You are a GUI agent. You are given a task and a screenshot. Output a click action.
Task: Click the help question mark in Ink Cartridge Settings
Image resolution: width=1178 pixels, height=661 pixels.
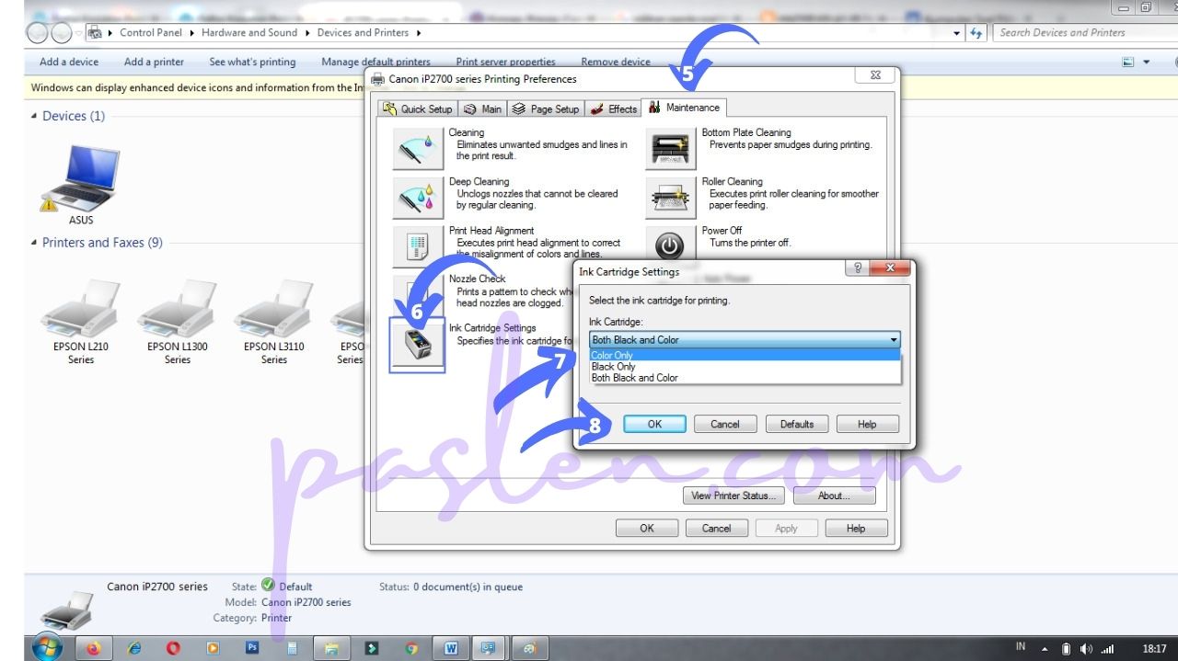point(857,268)
